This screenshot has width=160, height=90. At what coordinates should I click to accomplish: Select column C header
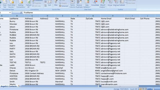[x=32, y=16]
